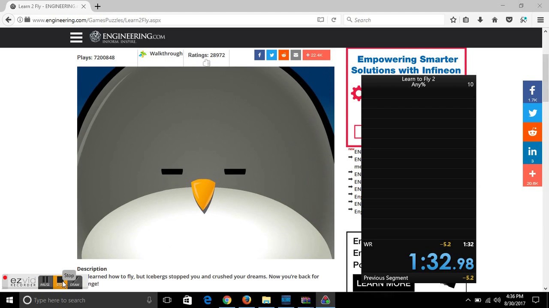Click the WR split row in LiveSplit
The width and height of the screenshot is (549, 308).
[x=419, y=244]
